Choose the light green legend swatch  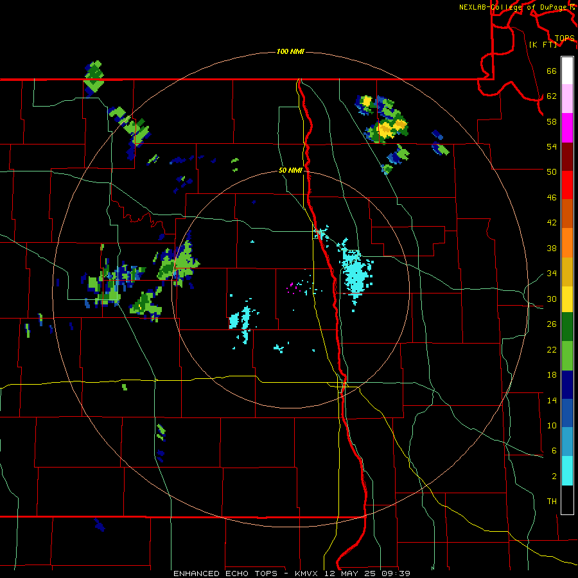(567, 356)
